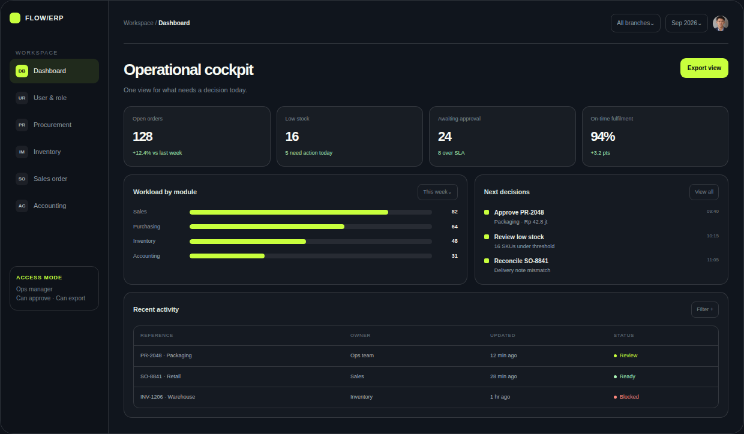Open the Procurement module
The height and width of the screenshot is (434, 744).
(54, 125)
